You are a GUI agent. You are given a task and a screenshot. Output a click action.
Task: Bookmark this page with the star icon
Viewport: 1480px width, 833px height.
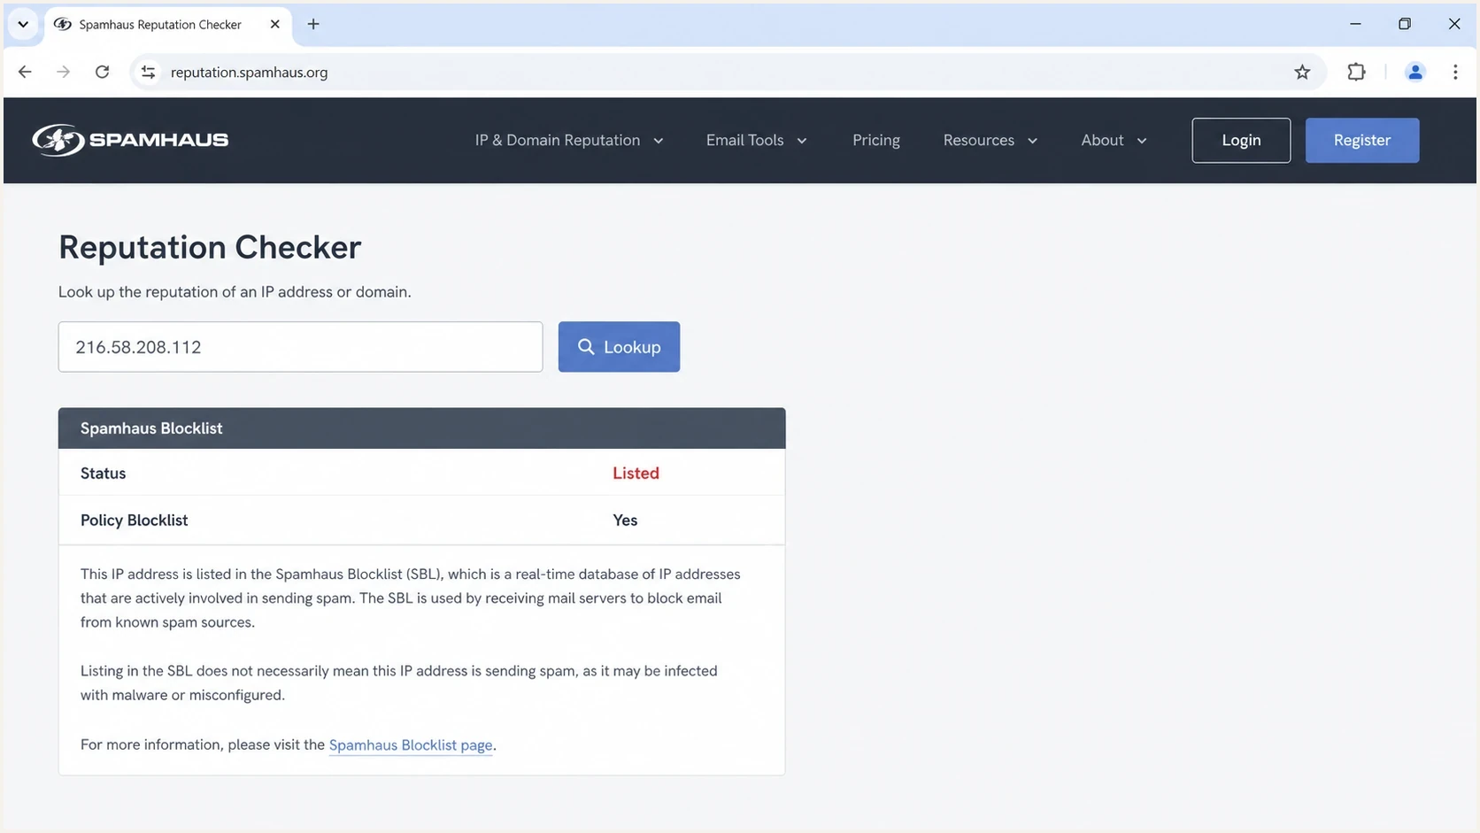coord(1302,72)
